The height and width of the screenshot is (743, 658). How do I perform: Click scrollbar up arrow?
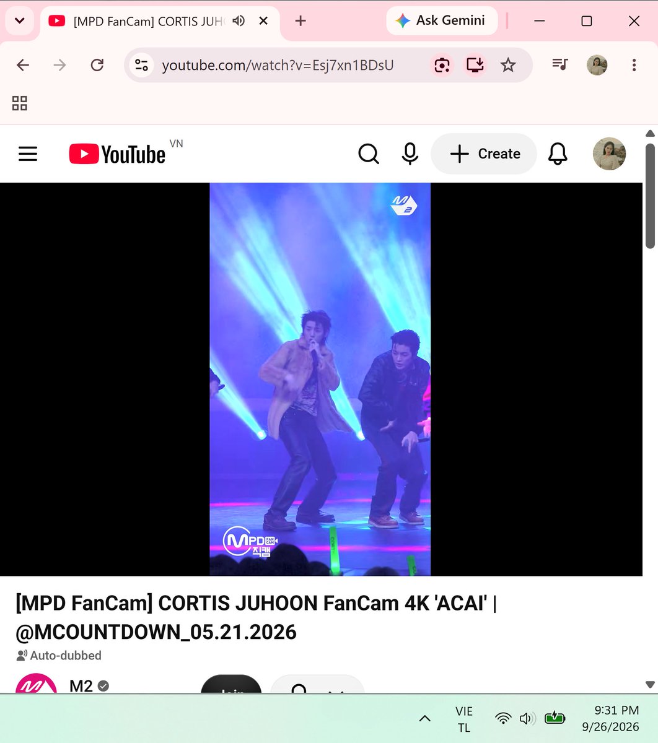coord(650,133)
